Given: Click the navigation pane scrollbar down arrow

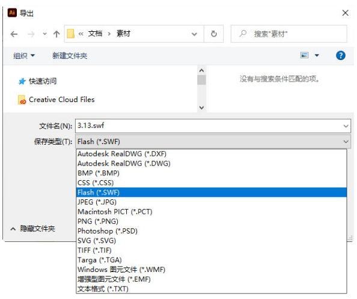Looking at the screenshot, I should coord(201,107).
